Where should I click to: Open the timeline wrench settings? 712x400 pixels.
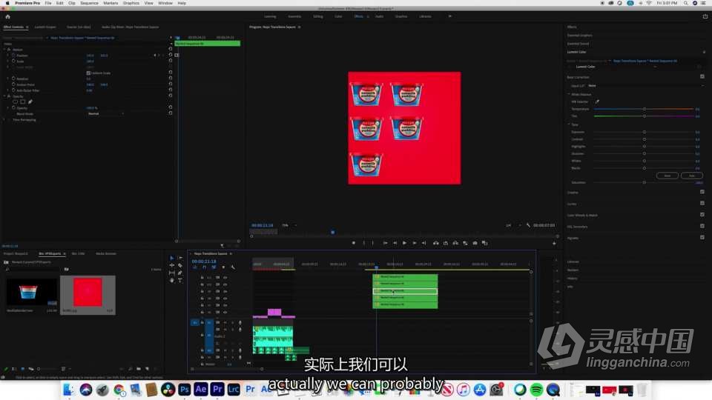[x=233, y=267]
